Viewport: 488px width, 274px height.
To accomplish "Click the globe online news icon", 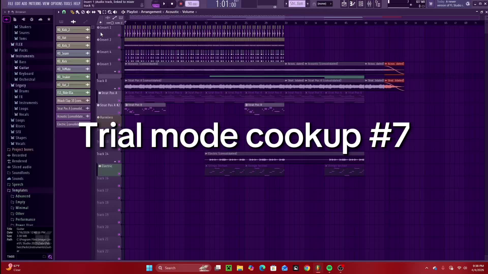I will [468, 4].
